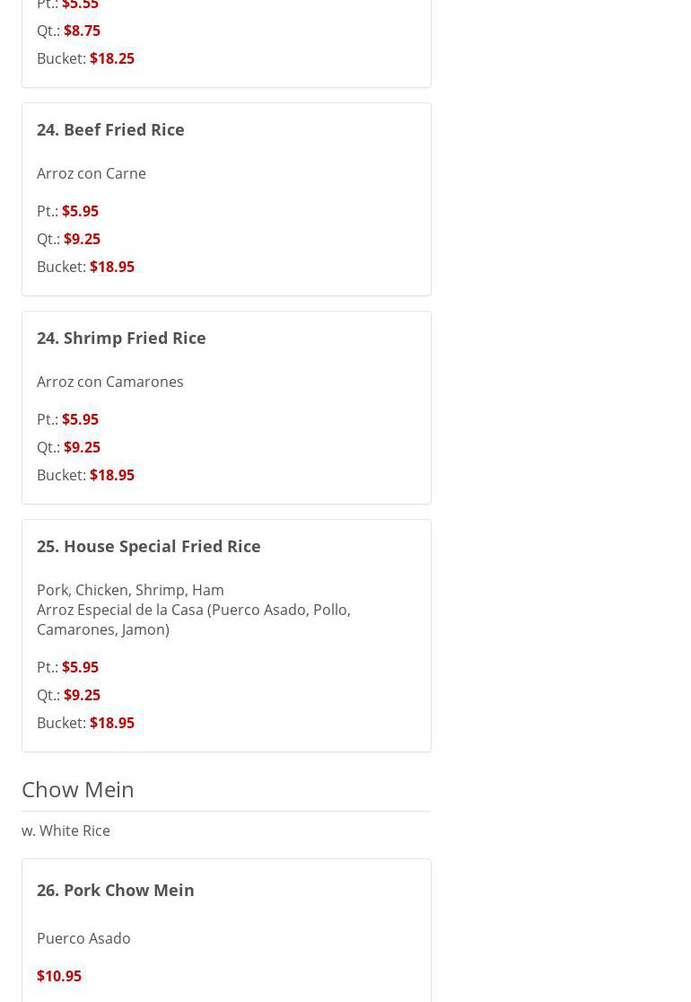This screenshot has height=1002, width=691.
Task: Select House Special Fried Rice quart price
Action: click(x=82, y=695)
